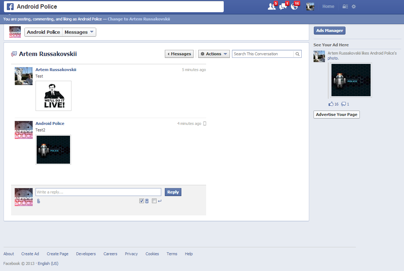Open Create Ad footer link
404x271 pixels.
30,254
